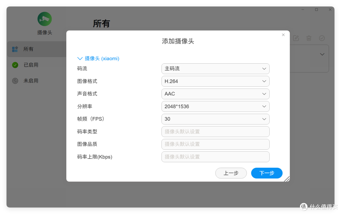Click the 图像品质 input field
Screen dimensions: 341x214
(215, 144)
